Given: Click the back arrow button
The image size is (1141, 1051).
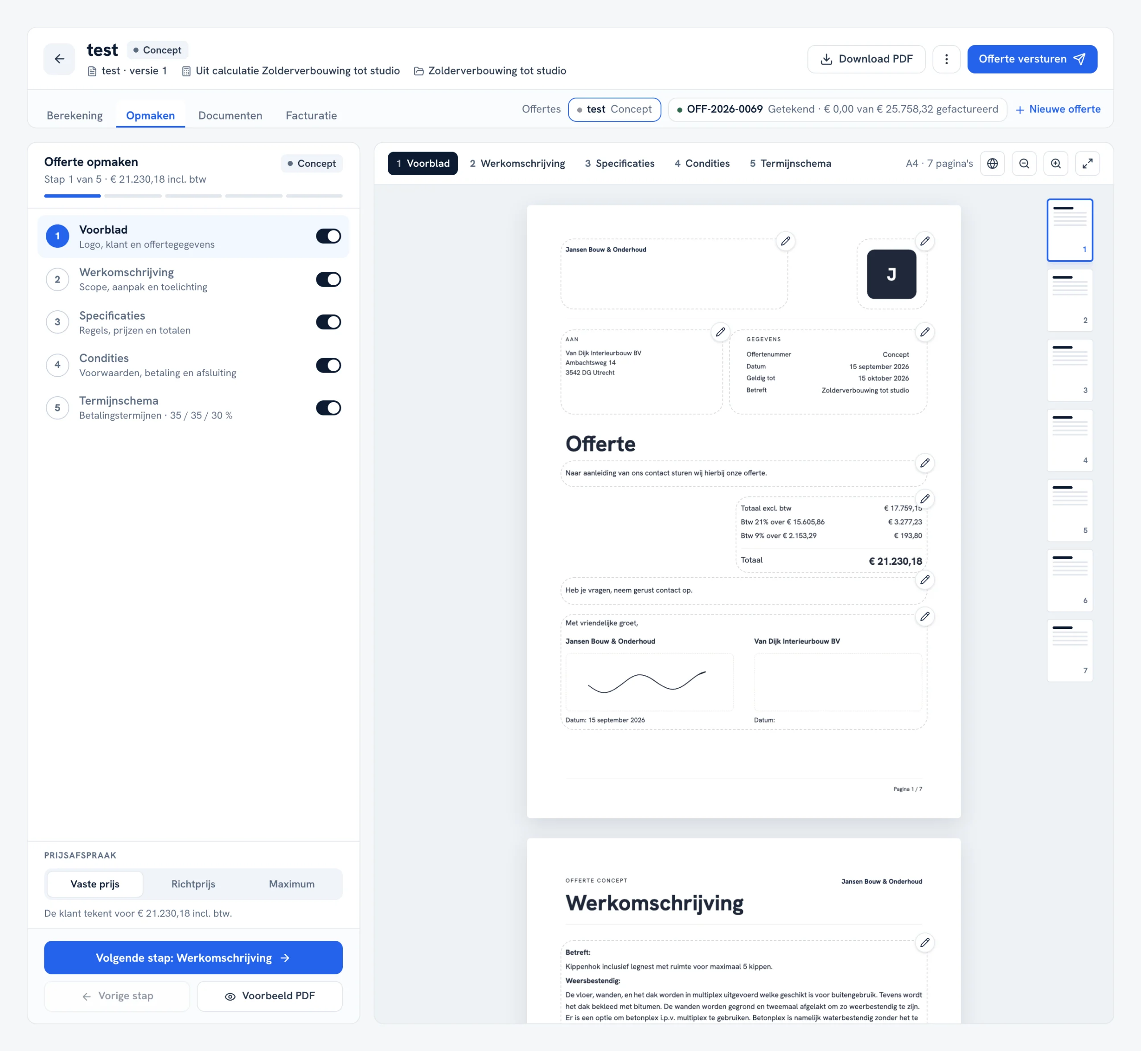Looking at the screenshot, I should pos(59,59).
